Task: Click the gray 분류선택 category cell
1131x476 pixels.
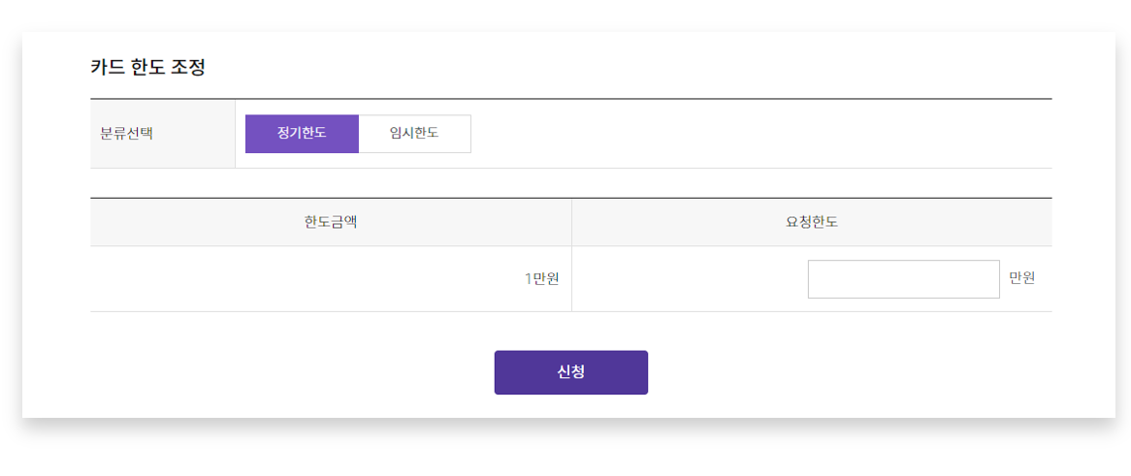Action: tap(162, 134)
